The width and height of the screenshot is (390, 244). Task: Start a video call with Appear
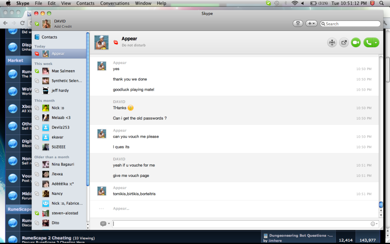[356, 43]
